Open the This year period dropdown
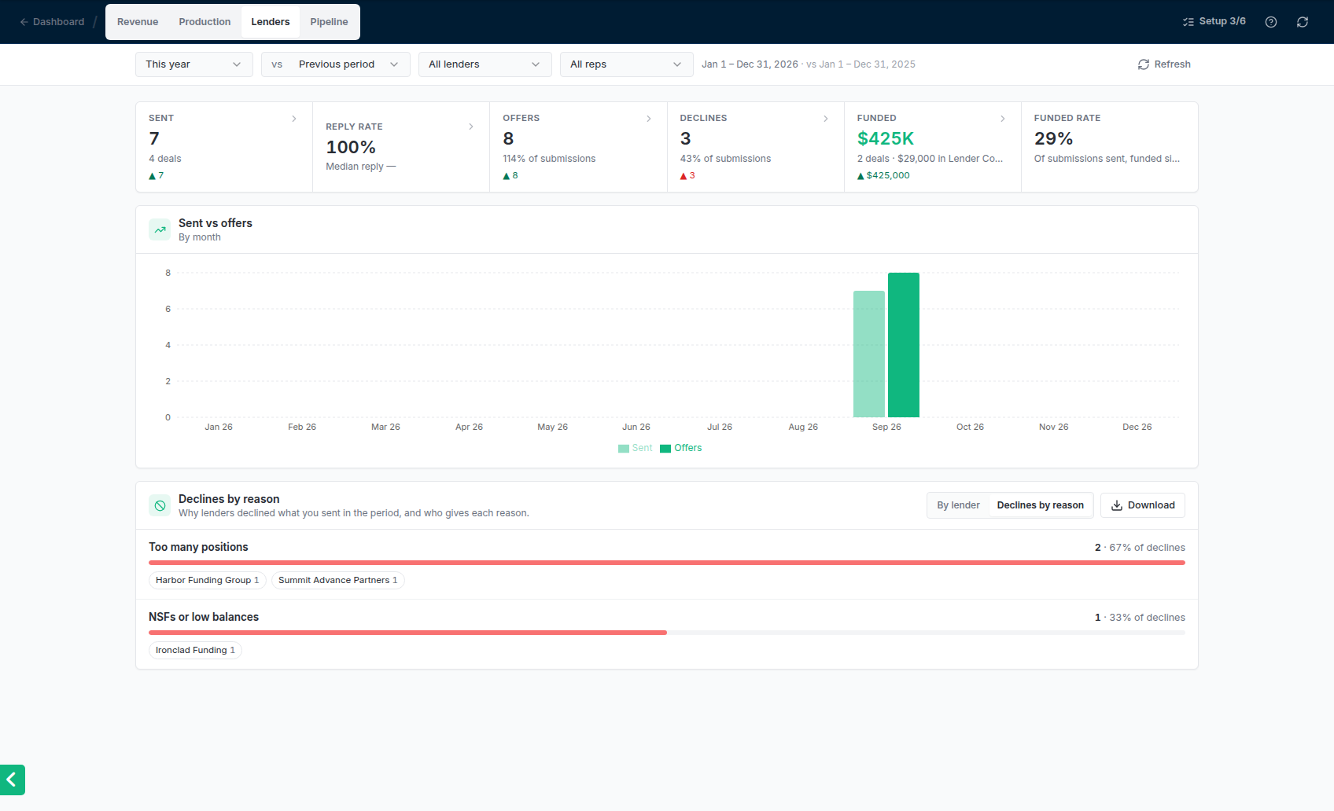 [x=194, y=64]
